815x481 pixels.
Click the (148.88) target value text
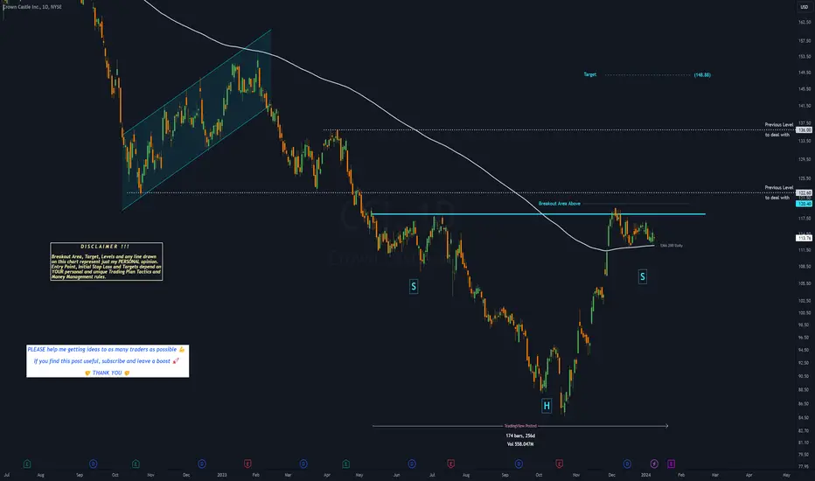pyautogui.click(x=702, y=75)
